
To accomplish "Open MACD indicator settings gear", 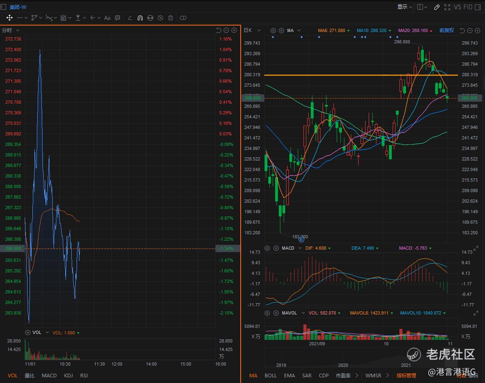I will (x=267, y=248).
